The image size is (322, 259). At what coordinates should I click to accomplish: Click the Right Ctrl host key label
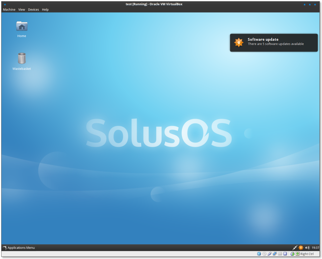coord(307,254)
